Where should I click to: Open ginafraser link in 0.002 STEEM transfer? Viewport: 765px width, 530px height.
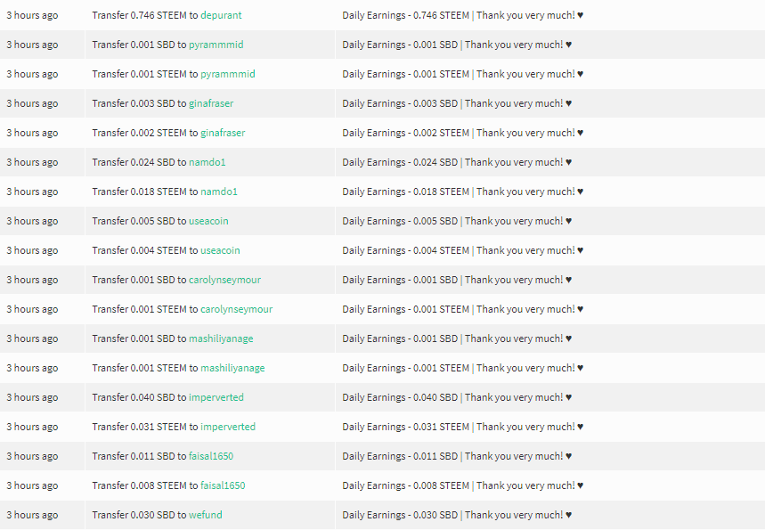[x=223, y=133]
